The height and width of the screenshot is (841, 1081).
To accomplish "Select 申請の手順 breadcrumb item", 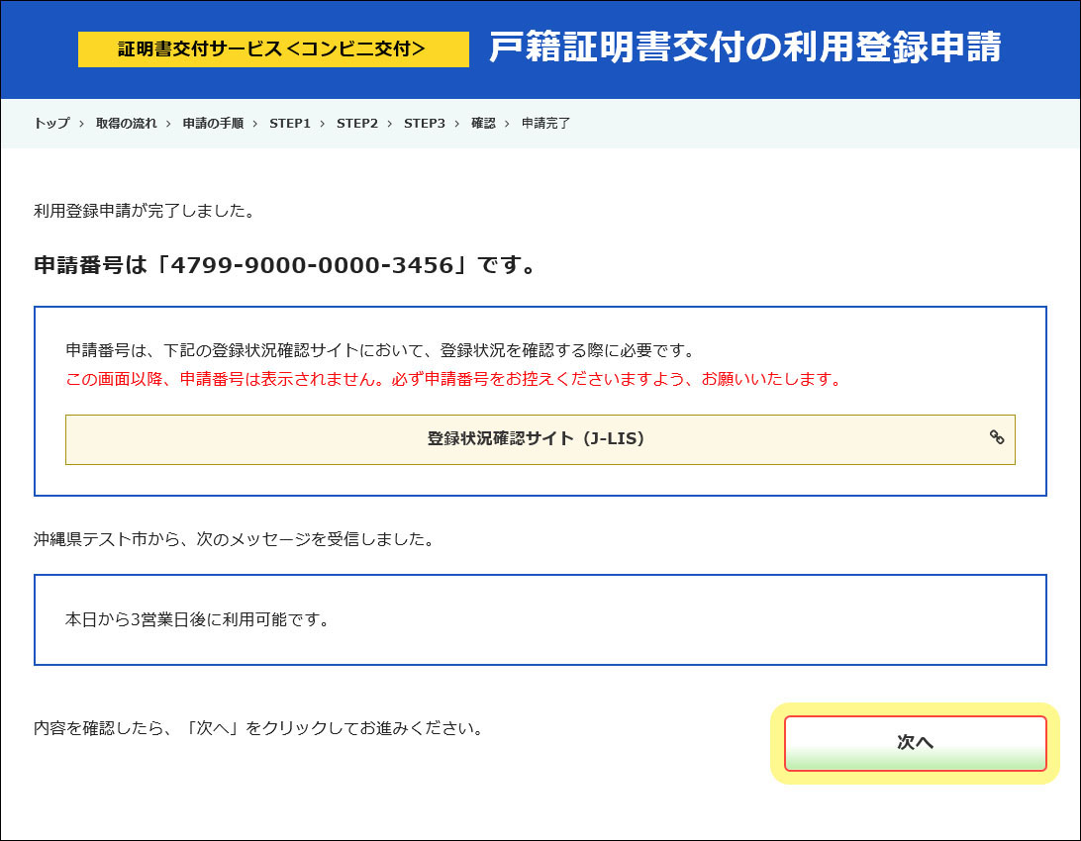I will coord(213,124).
